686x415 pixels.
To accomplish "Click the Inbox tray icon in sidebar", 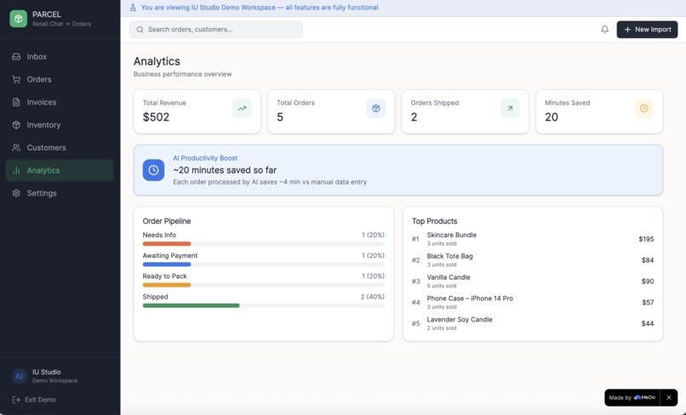I will [x=16, y=56].
